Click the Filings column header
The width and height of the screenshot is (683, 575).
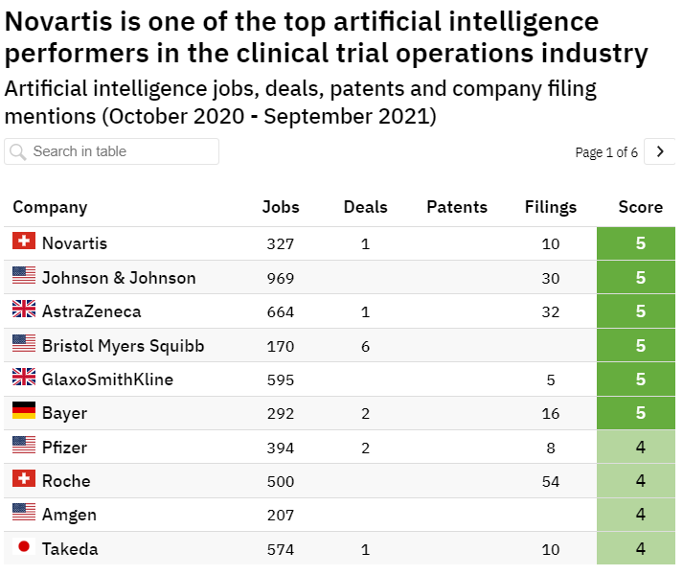[x=551, y=207]
